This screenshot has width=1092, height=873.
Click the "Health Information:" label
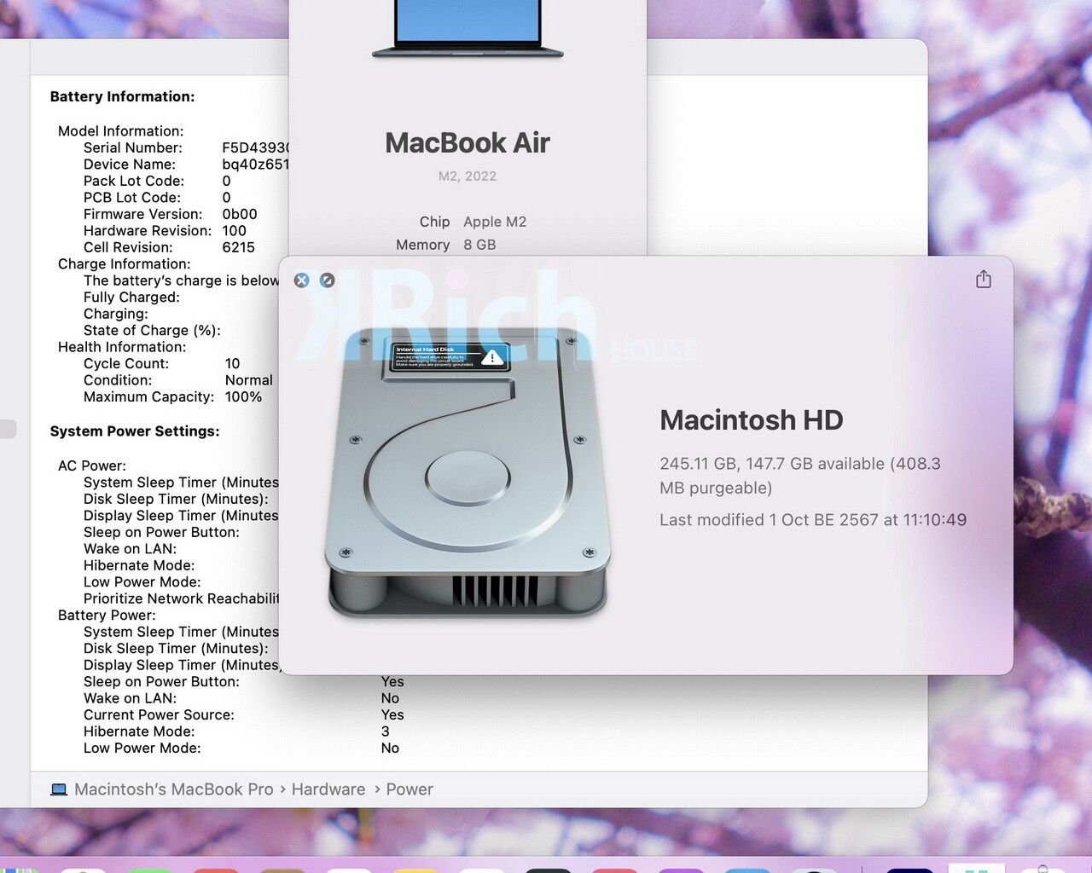point(122,347)
